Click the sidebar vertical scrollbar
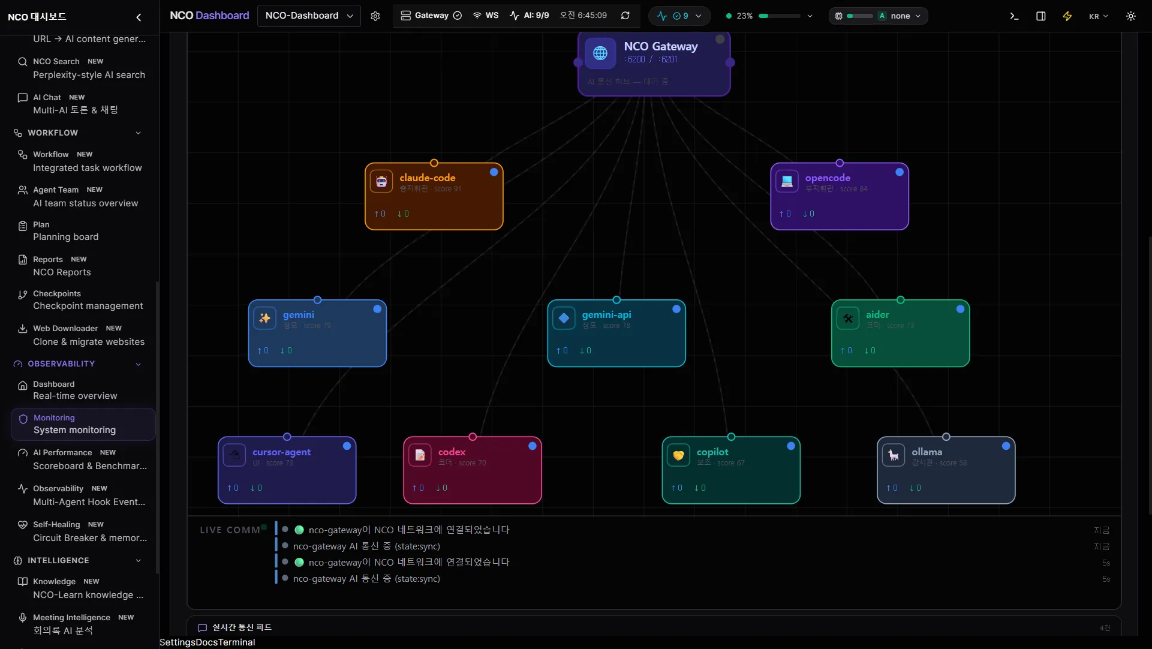Screen dimensions: 1152x649 [x=157, y=426]
